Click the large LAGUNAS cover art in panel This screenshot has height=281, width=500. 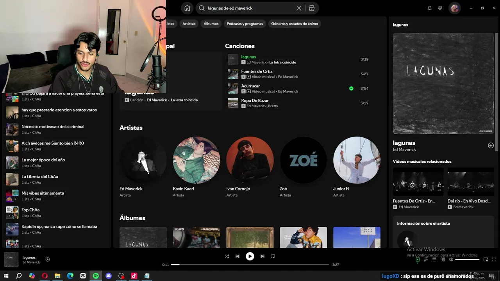click(443, 84)
